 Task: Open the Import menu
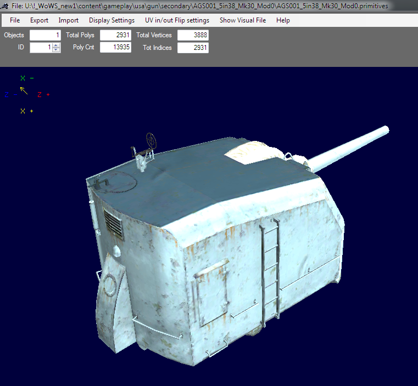tap(69, 20)
